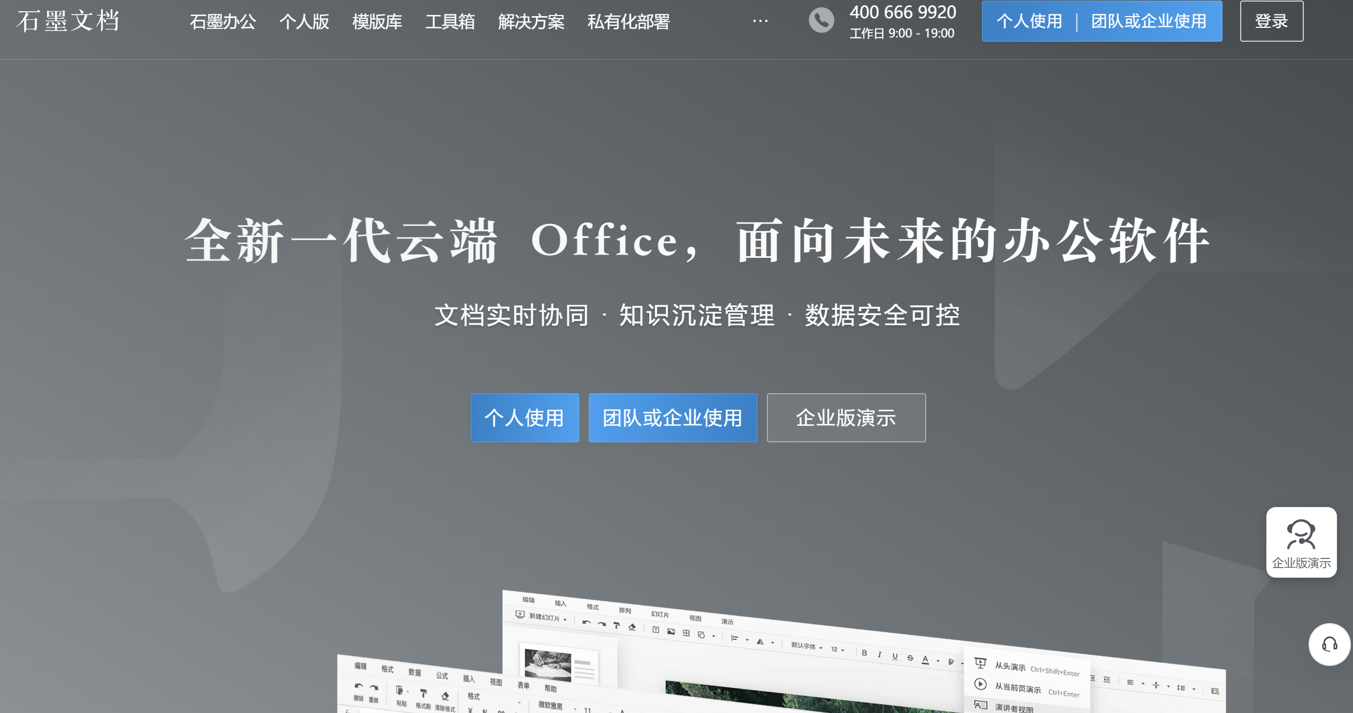Click 工作日 9:00 - 19:00 hours text
Image resolution: width=1353 pixels, height=713 pixels.
(902, 34)
